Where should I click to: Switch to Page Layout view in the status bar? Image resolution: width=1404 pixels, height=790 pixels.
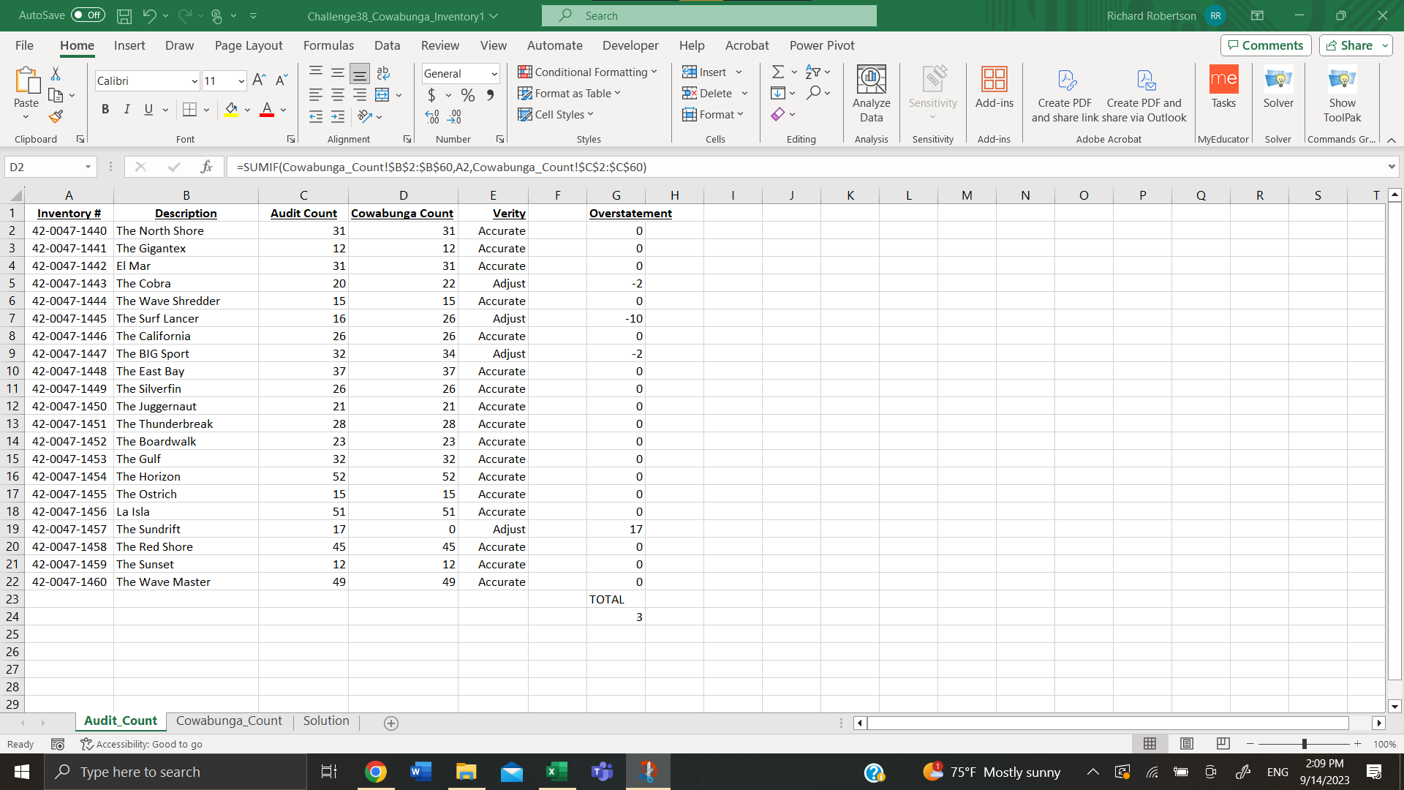coord(1186,743)
